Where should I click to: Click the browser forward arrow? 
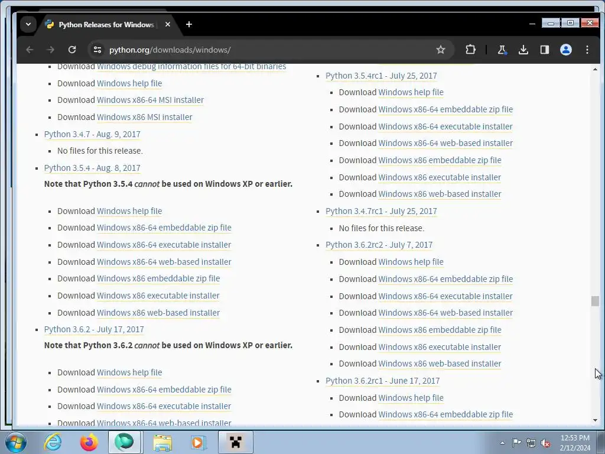click(x=51, y=50)
